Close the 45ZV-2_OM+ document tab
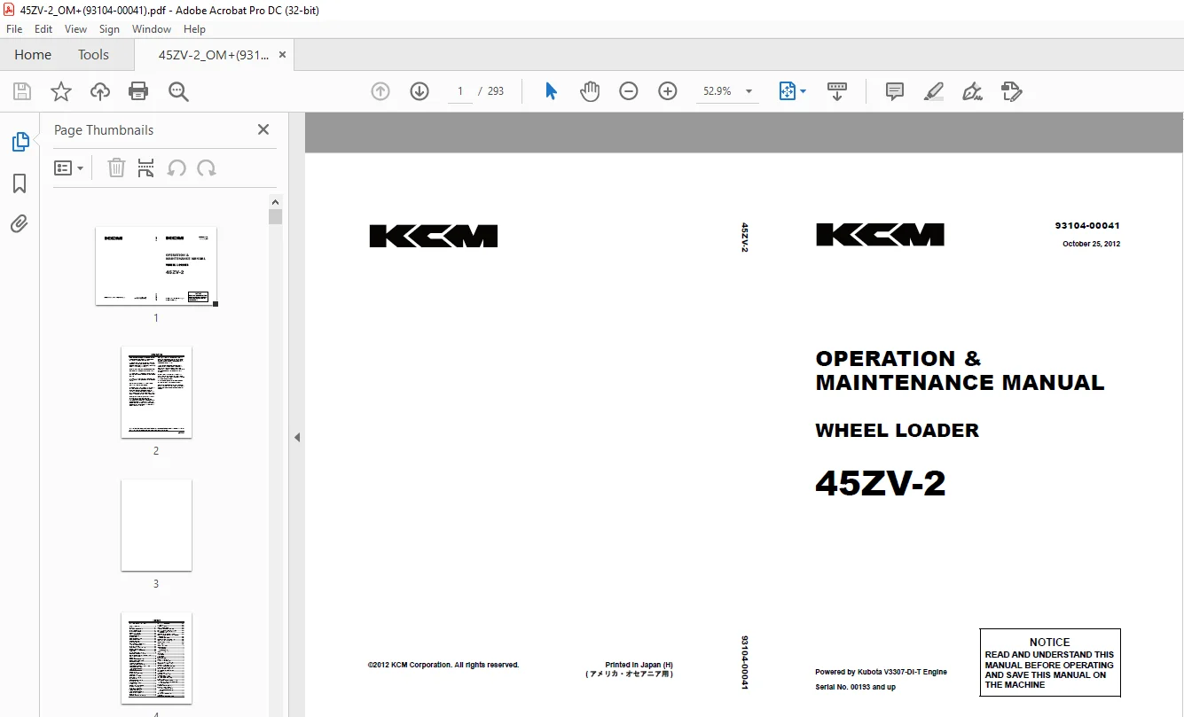The height and width of the screenshot is (717, 1184). [x=282, y=55]
